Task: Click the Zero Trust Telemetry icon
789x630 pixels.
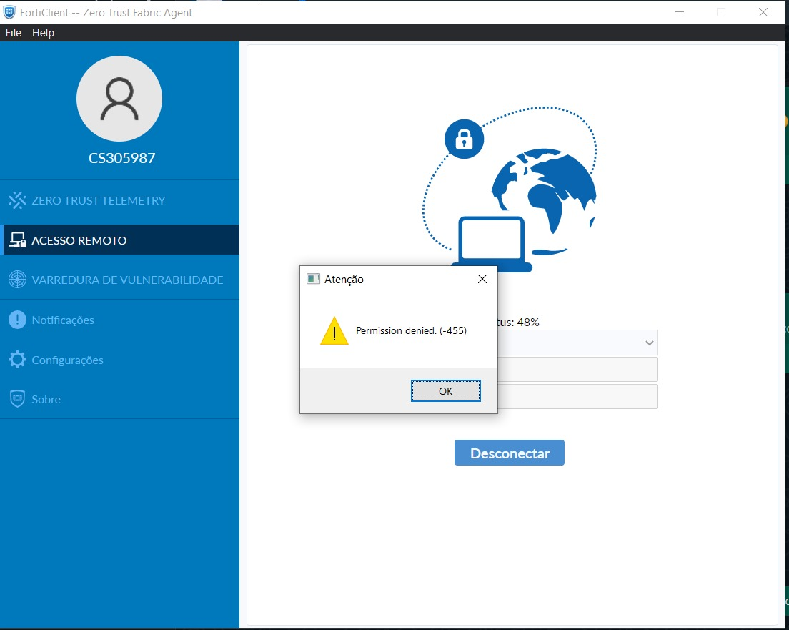Action: (17, 200)
